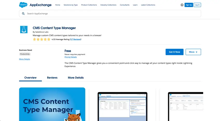Click the Log In button

click(x=197, y=5)
